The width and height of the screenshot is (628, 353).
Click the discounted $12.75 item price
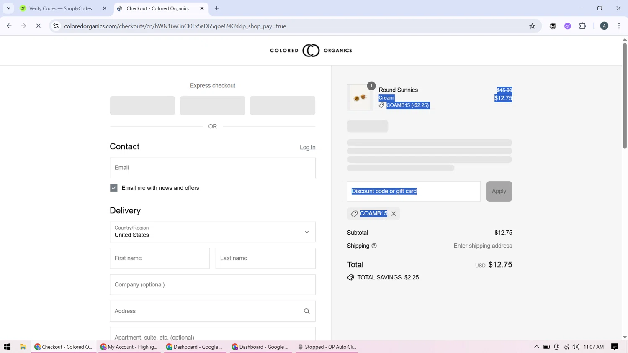pos(503,98)
